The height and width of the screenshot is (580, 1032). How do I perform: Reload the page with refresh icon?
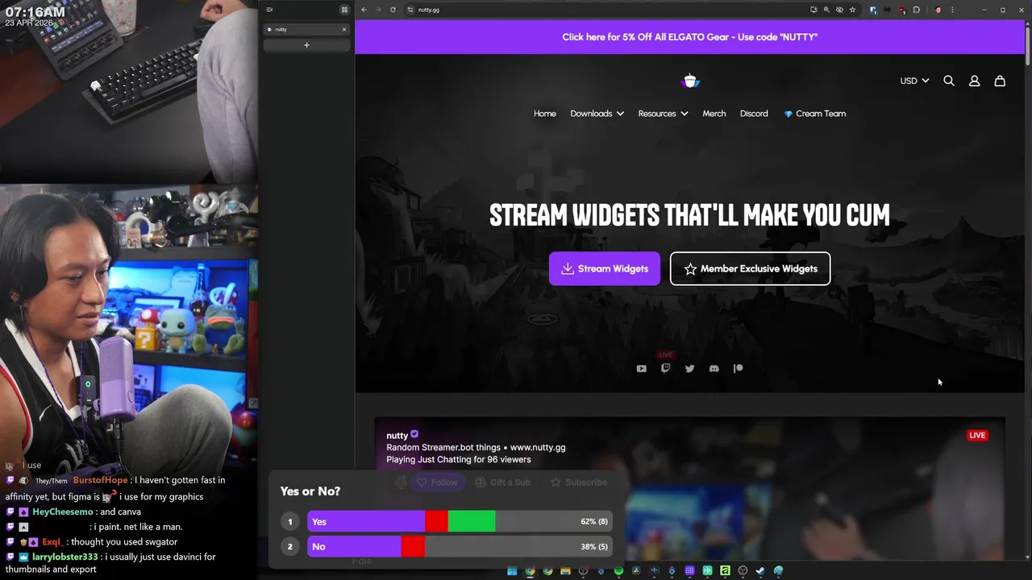(x=393, y=10)
